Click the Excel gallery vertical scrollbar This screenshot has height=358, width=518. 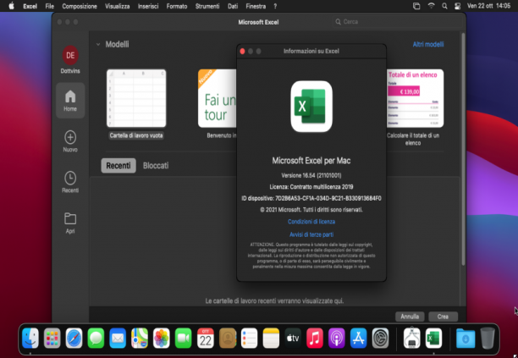click(x=463, y=149)
